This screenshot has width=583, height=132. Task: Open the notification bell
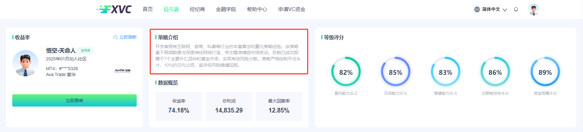coord(516,9)
